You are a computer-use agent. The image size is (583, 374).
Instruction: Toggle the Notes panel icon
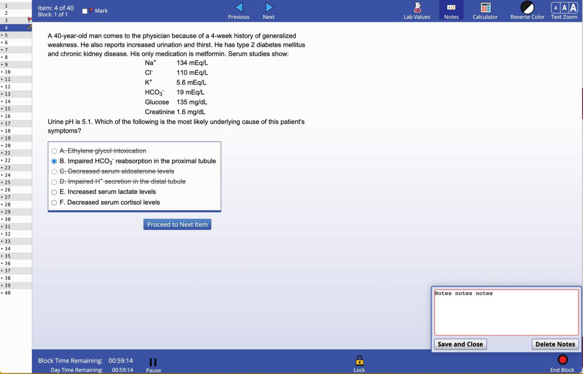pyautogui.click(x=451, y=8)
